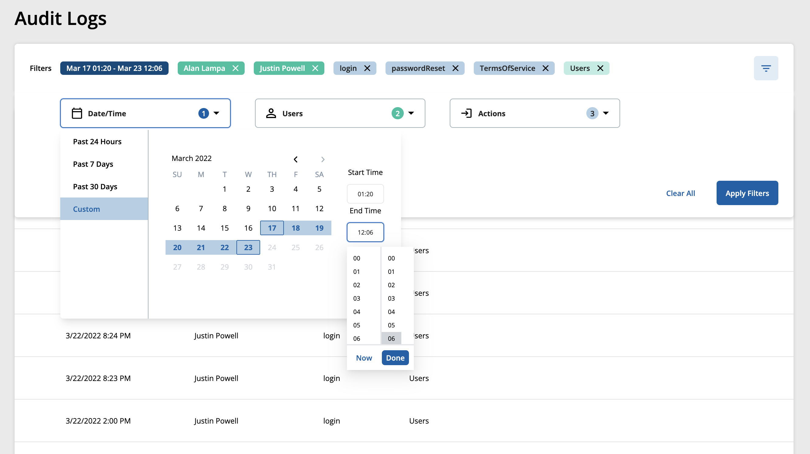Click log timestamp 3/22/2022 8:24 PM

coord(98,335)
